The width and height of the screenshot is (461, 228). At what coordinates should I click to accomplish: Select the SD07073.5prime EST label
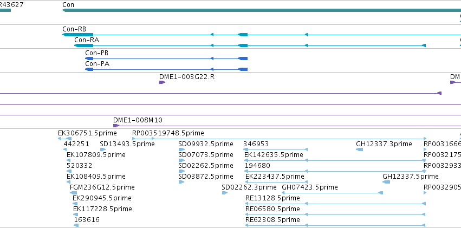(x=206, y=155)
